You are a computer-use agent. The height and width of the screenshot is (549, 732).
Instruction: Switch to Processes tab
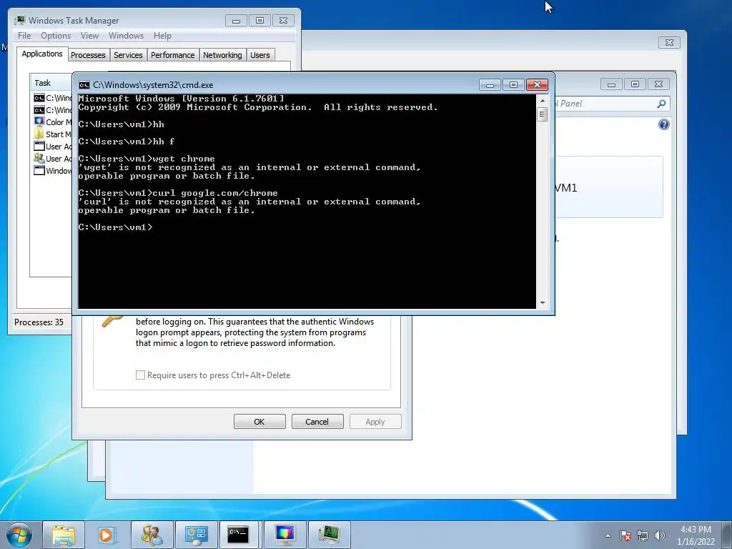(x=88, y=55)
